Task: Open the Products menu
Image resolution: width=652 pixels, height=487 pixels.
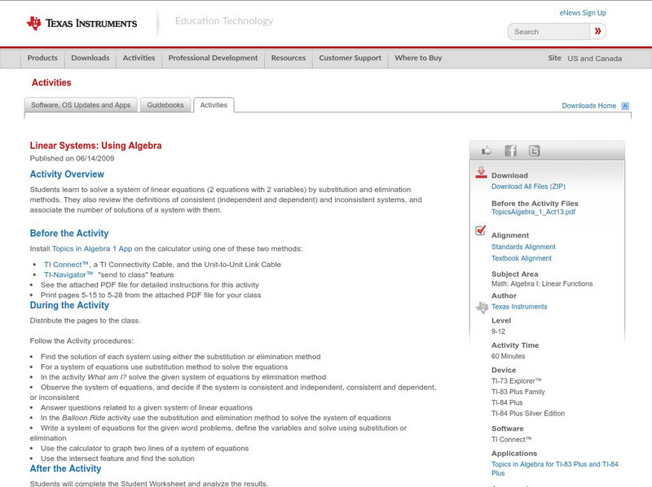Action: pos(42,58)
